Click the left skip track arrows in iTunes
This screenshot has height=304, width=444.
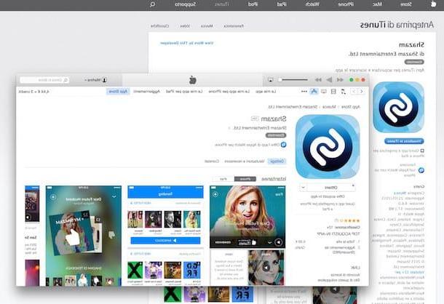point(318,80)
